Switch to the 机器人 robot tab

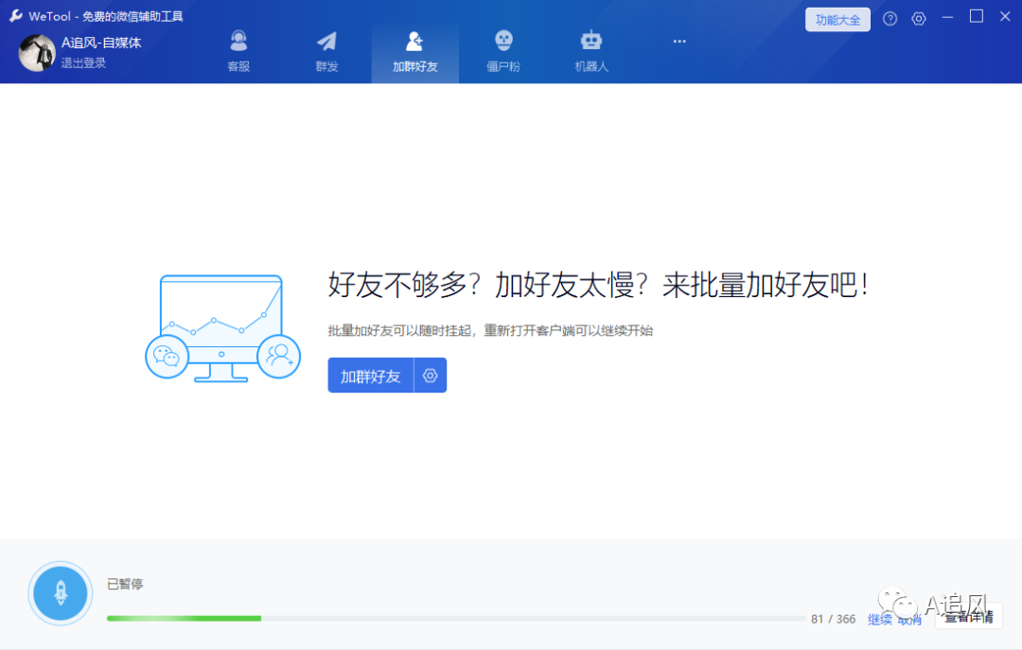pos(591,51)
